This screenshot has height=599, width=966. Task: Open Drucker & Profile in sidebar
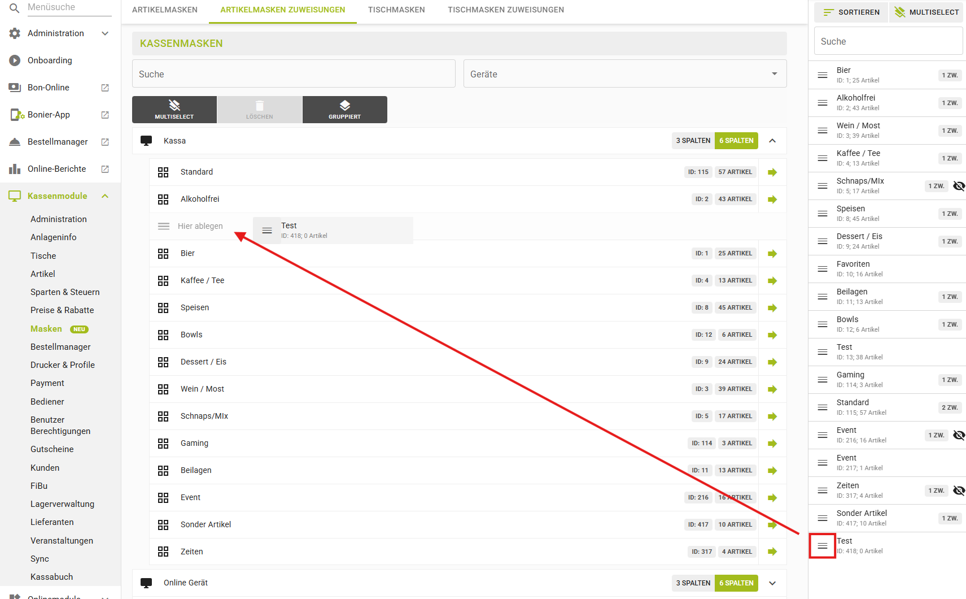pos(63,365)
